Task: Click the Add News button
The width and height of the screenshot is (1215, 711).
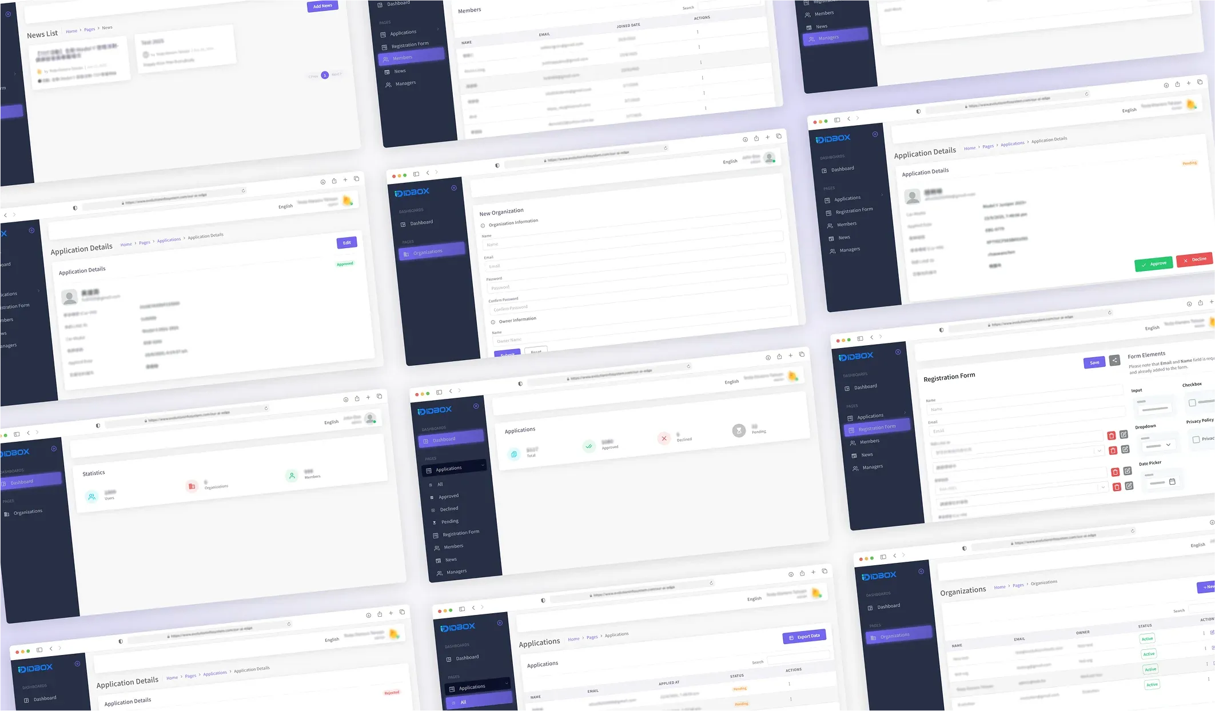Action: (x=322, y=6)
